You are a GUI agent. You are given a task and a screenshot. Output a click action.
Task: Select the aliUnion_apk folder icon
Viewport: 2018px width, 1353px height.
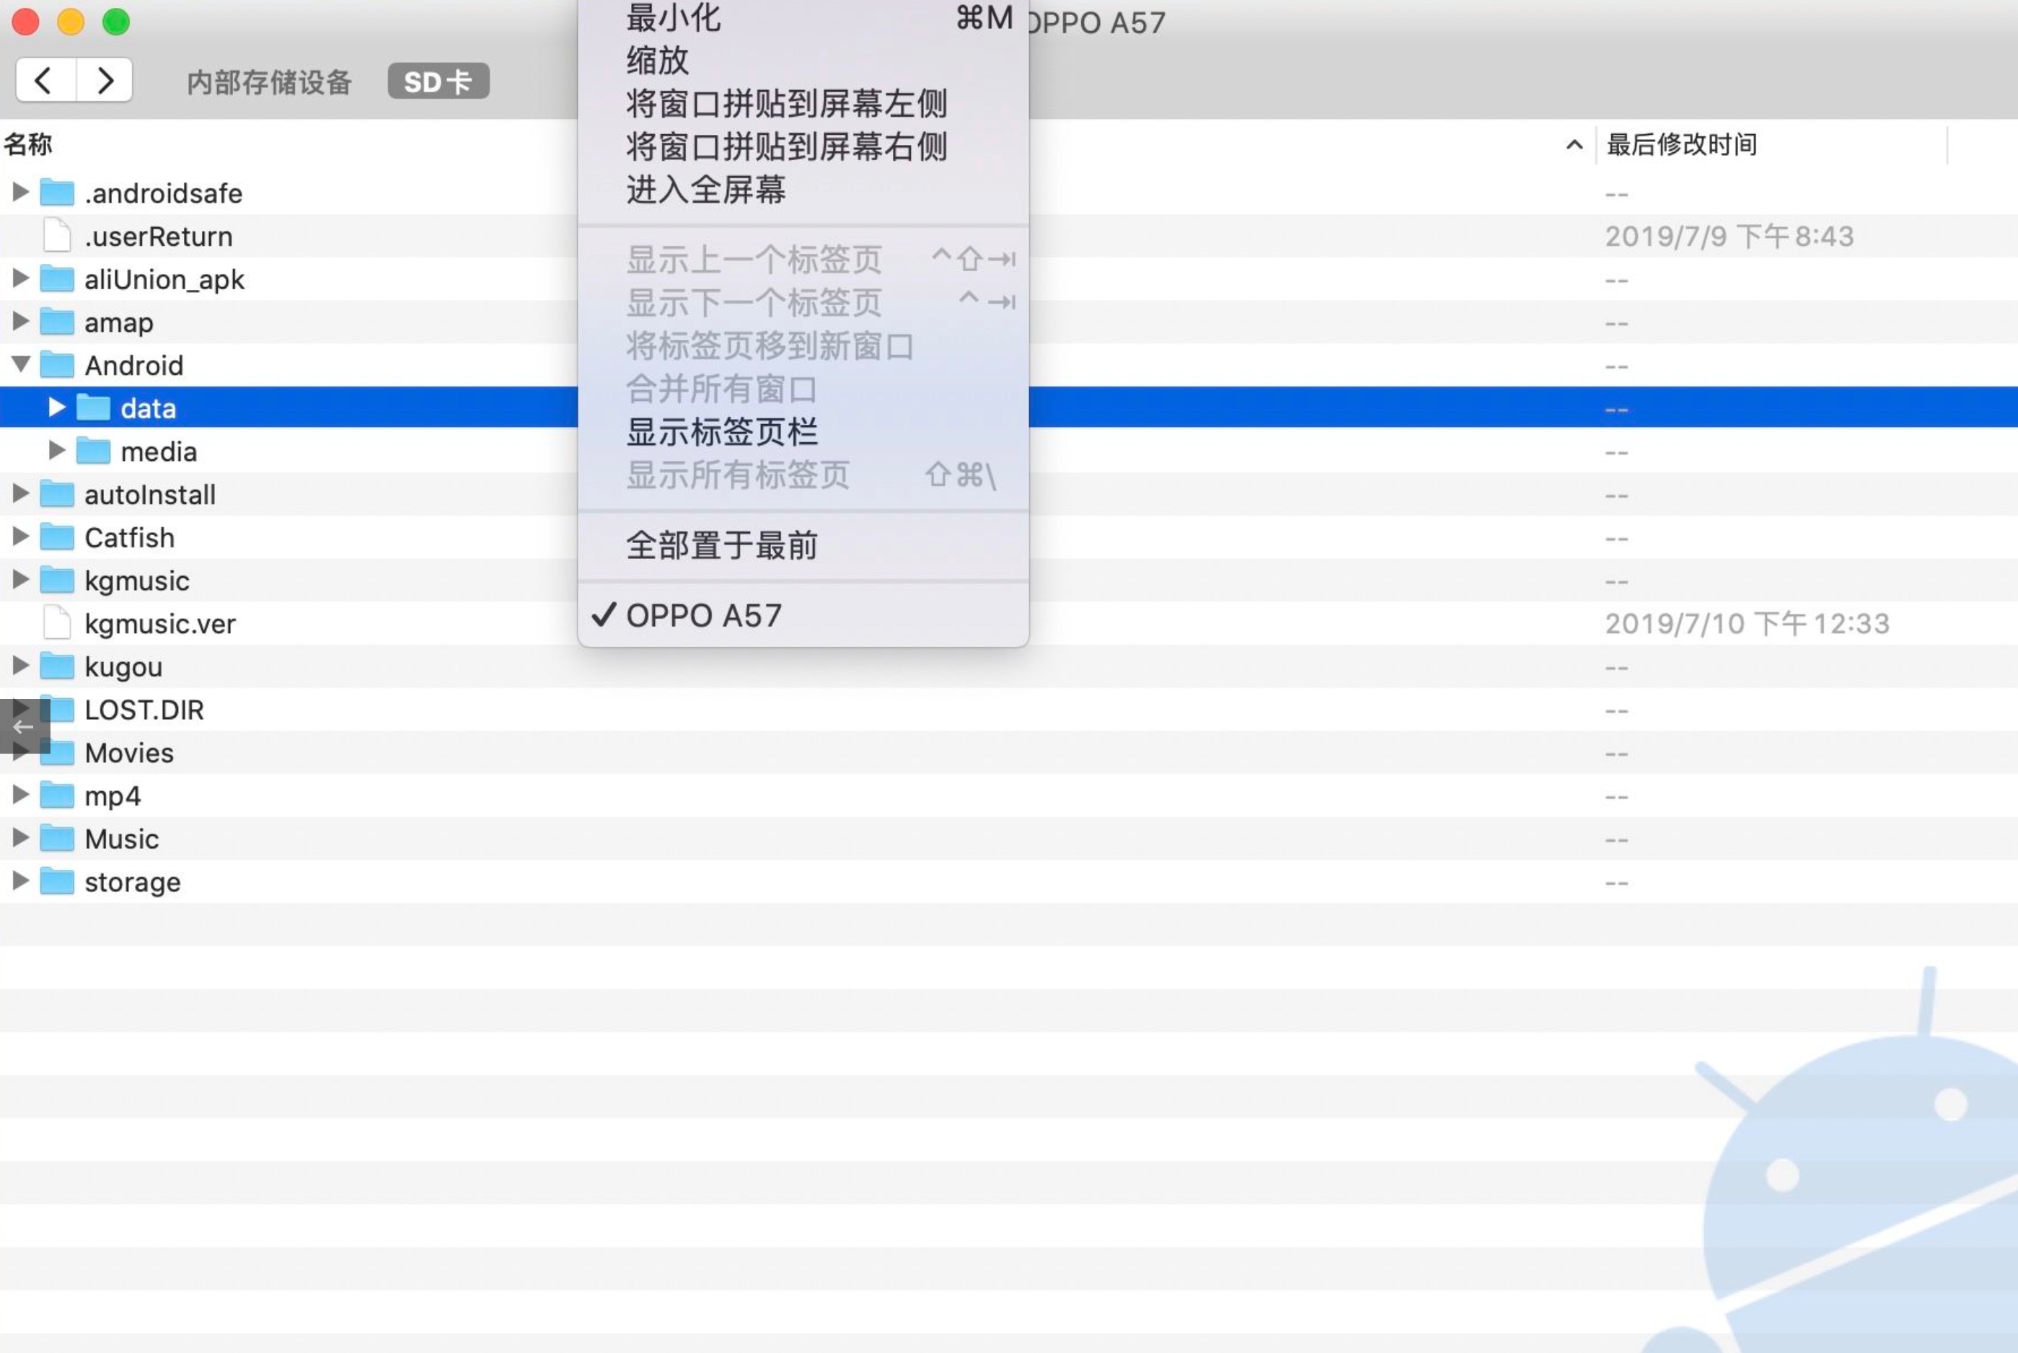pos(57,278)
